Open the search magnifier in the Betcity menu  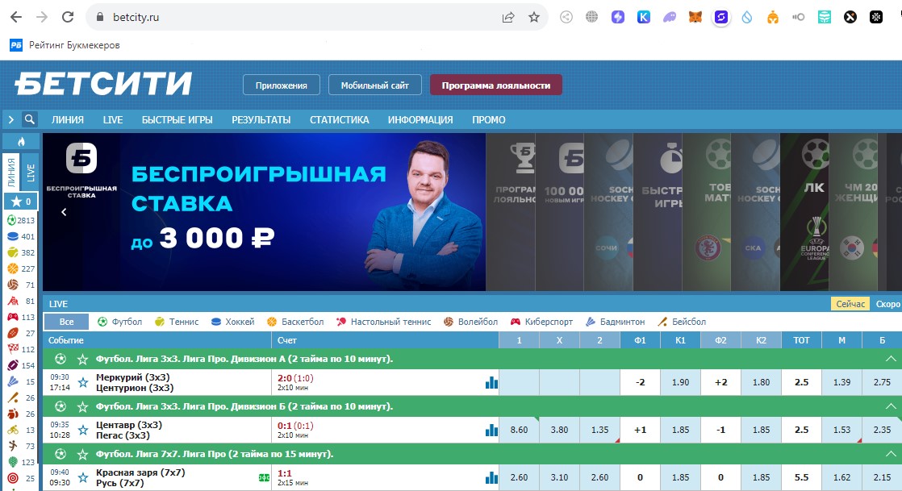click(x=29, y=119)
